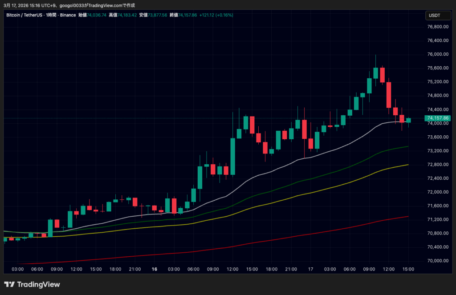Click the 70,000.00 price axis label
Viewport: 456px width, 295px height.
click(x=437, y=261)
